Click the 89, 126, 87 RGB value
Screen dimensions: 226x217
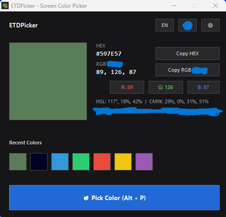click(x=116, y=72)
